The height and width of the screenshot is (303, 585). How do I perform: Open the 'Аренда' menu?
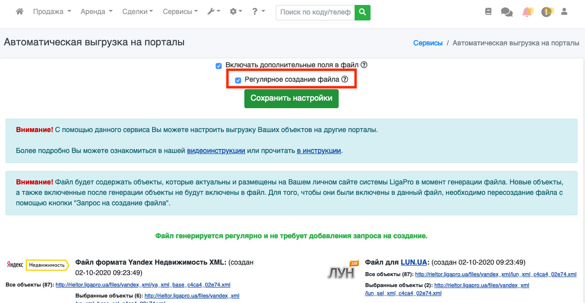[x=96, y=12]
